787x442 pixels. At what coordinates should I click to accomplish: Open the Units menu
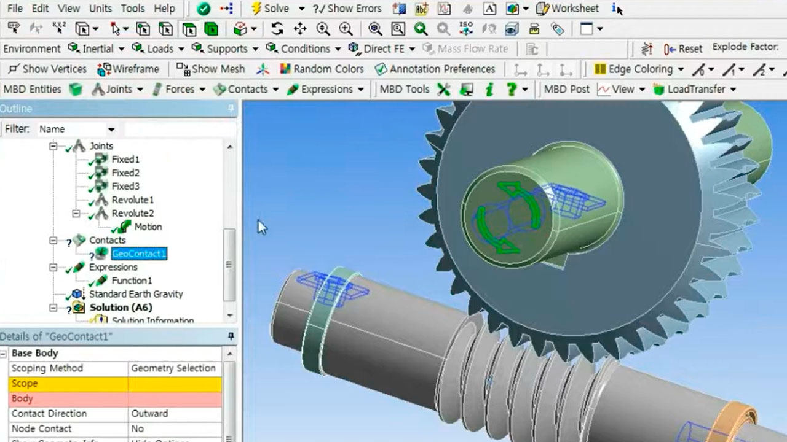[x=100, y=9]
